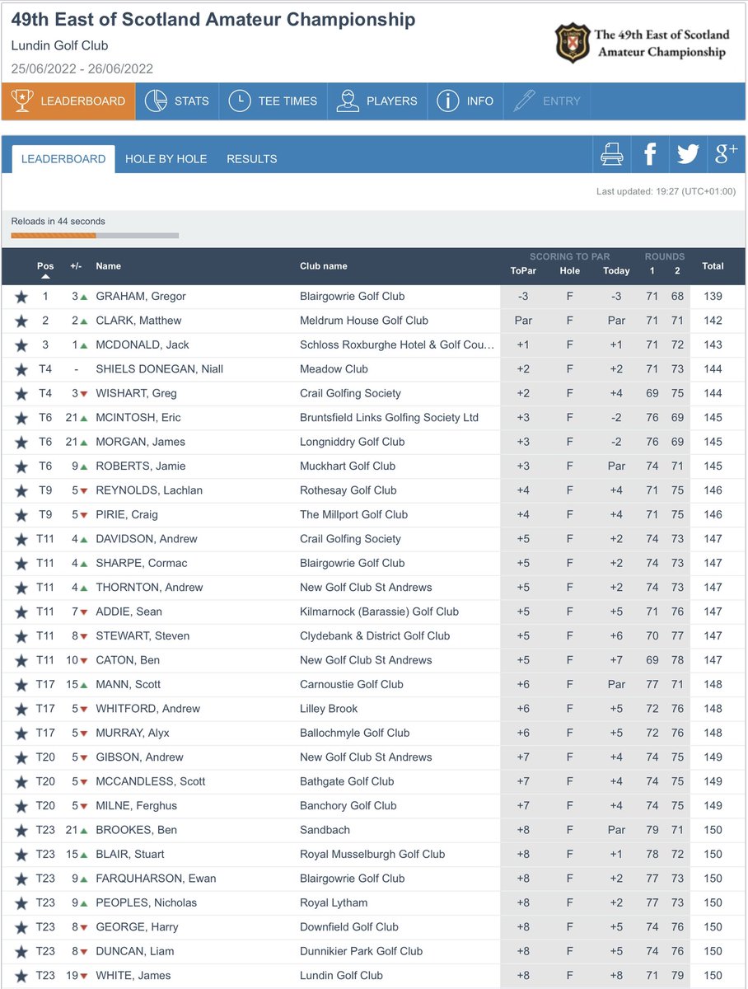Open GRAHAM, Gregor player details
Image resolution: width=748 pixels, height=989 pixels.
141,297
